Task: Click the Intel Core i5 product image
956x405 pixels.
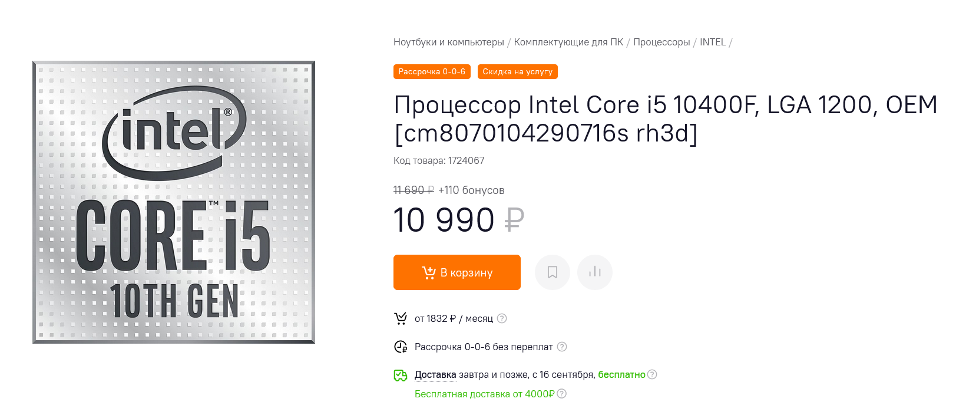Action: 174,202
